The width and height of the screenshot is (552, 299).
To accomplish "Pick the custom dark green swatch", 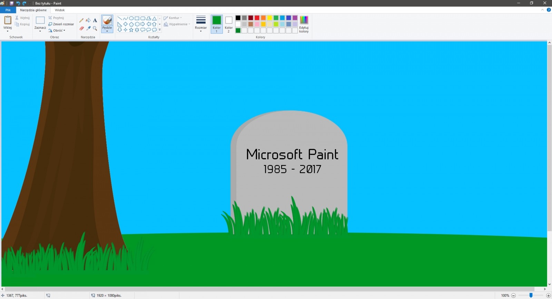I will [238, 30].
